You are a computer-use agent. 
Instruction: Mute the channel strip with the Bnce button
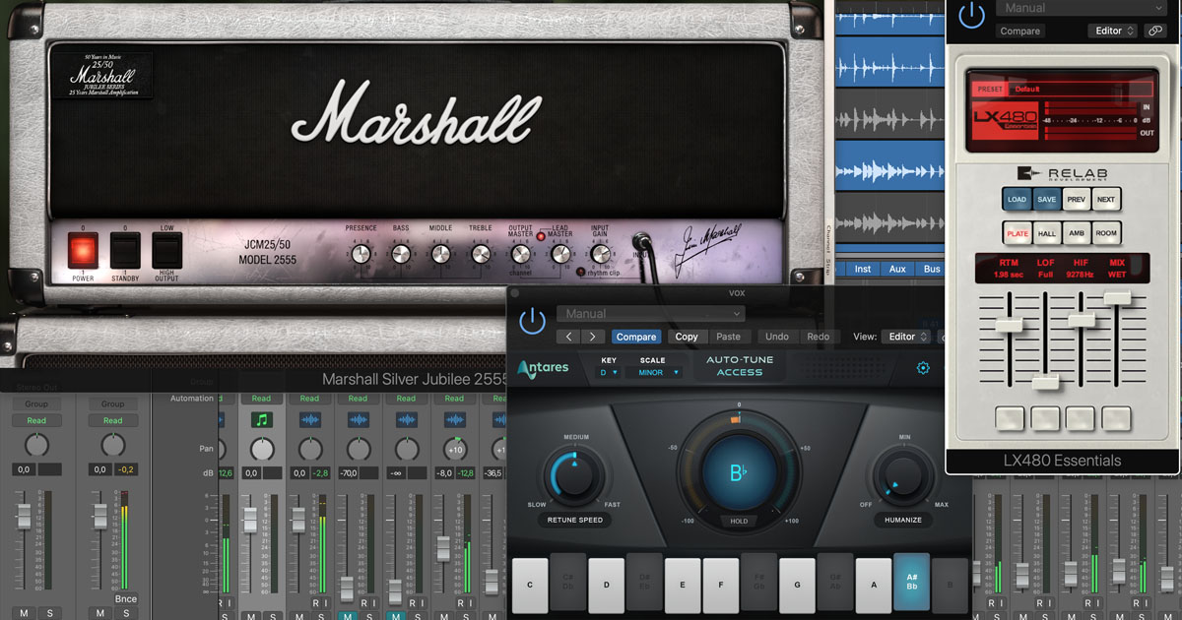100,613
